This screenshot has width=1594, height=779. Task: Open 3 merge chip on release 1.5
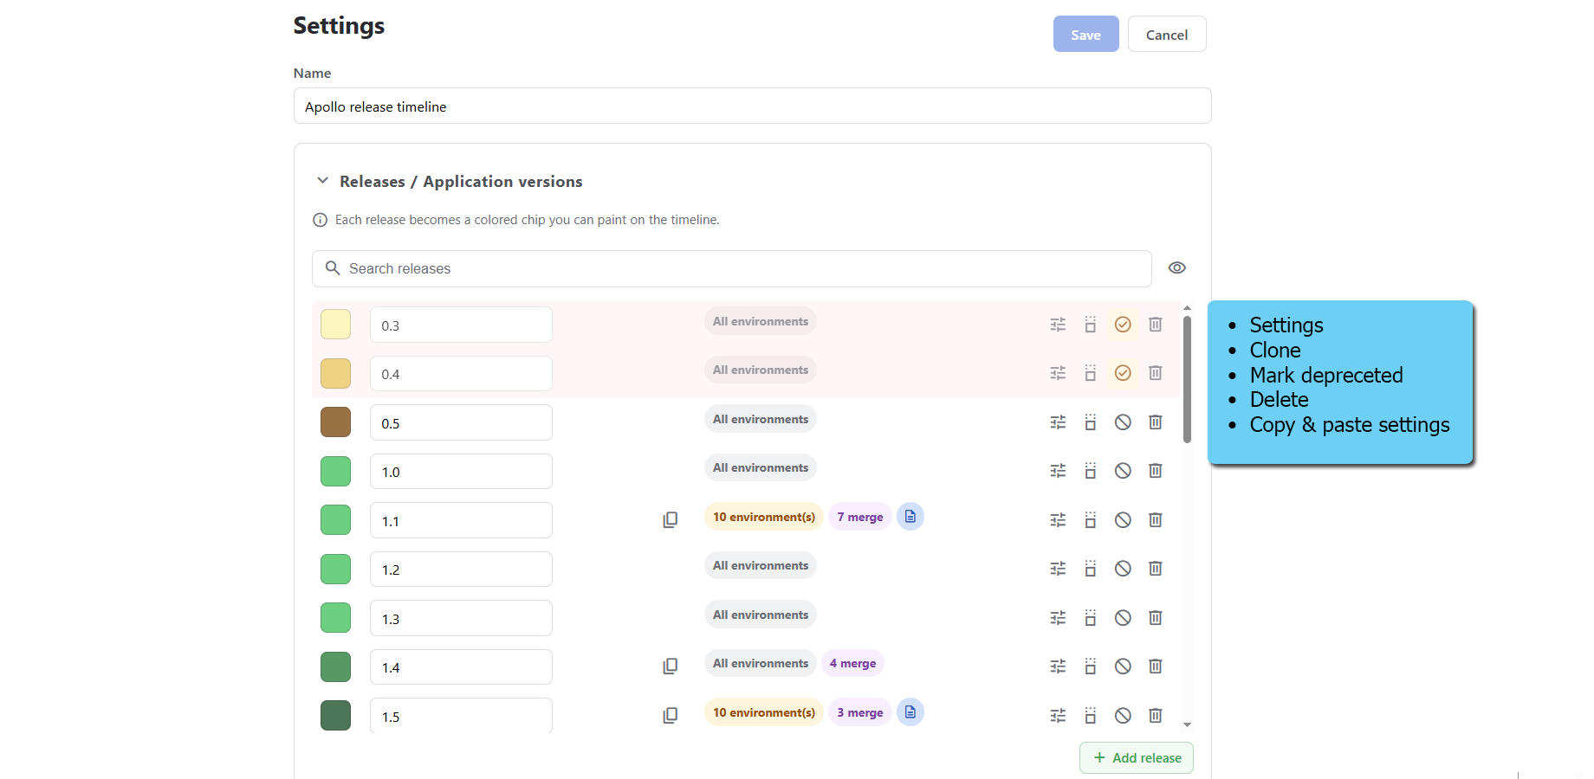[860, 712]
